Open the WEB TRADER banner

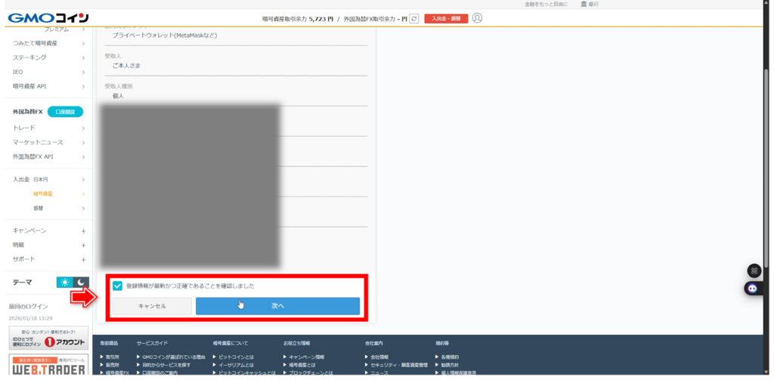point(48,364)
